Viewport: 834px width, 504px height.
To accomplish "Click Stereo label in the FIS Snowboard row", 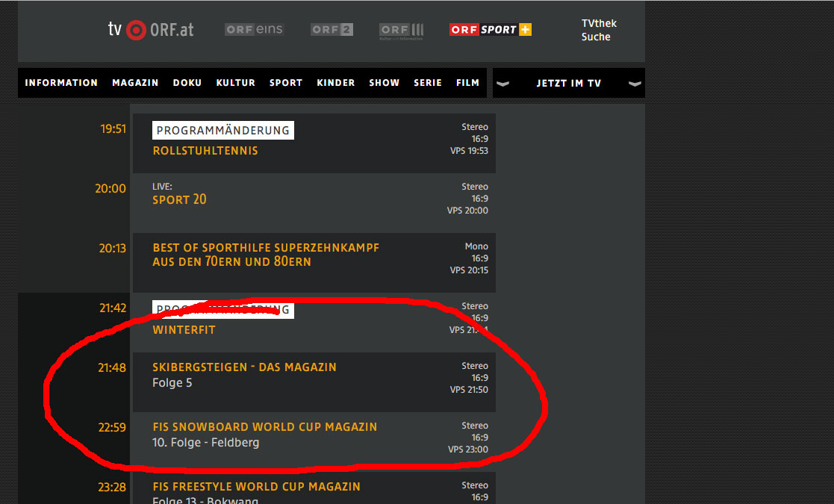I will click(475, 426).
